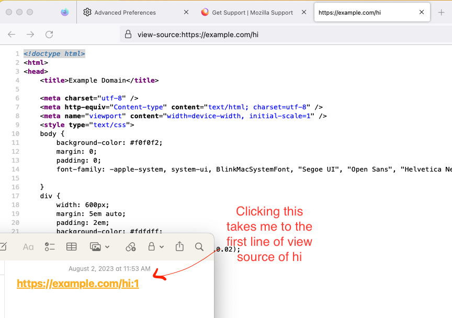Click the viewport attribute value
This screenshot has width=452, height=318.
(x=106, y=116)
